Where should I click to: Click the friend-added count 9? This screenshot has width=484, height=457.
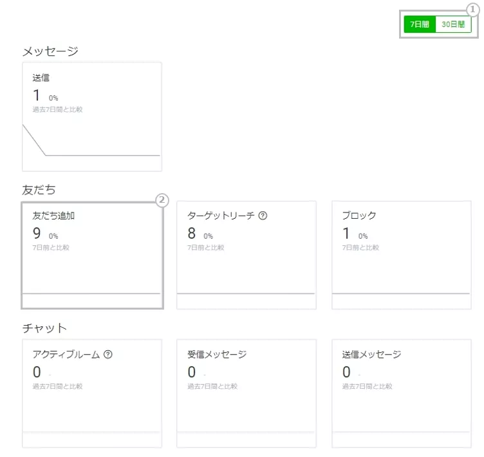(37, 234)
